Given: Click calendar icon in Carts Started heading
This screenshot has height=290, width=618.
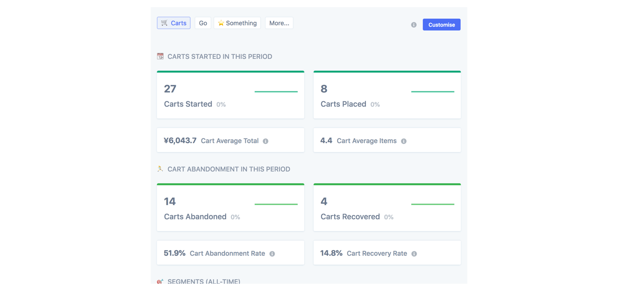Looking at the screenshot, I should (160, 57).
